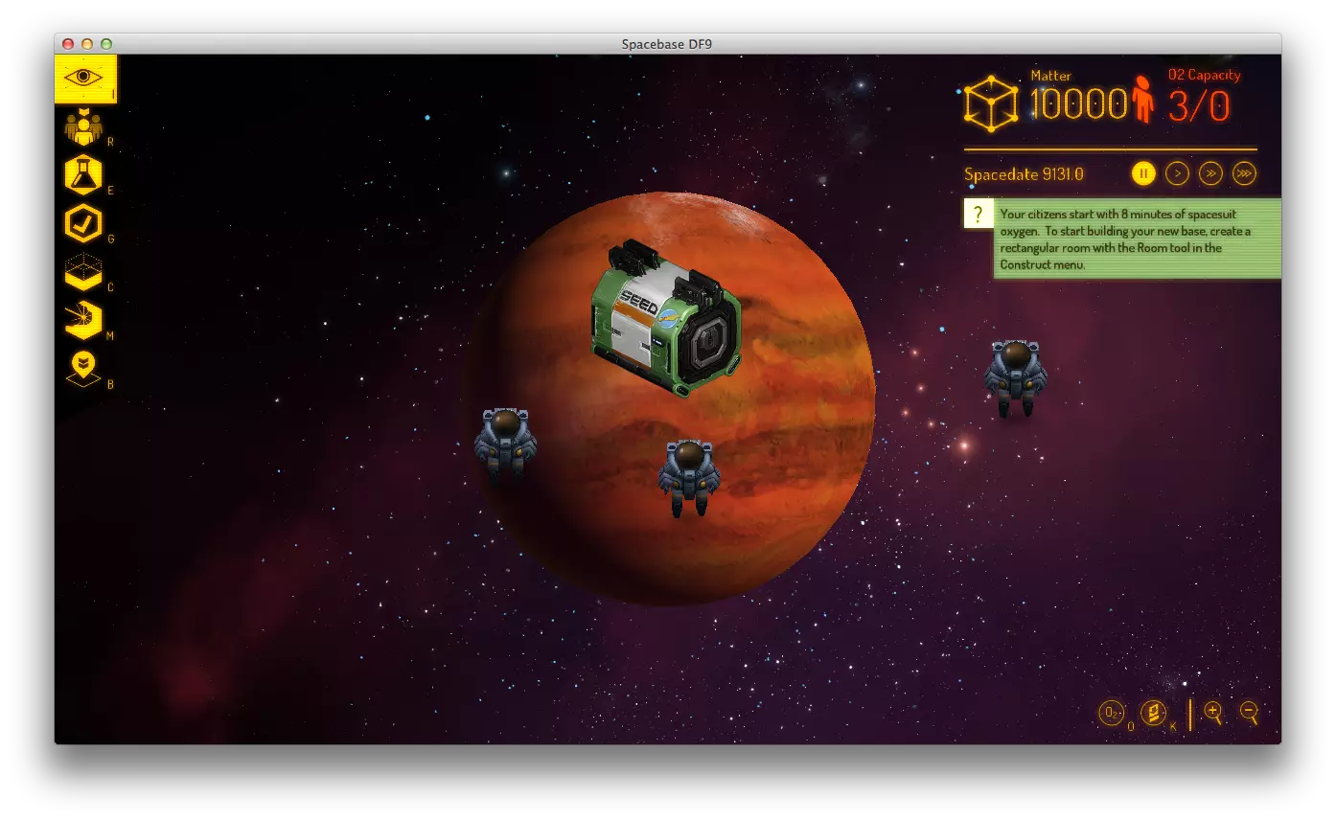Zoom out with the minus magnifier
The width and height of the screenshot is (1336, 820).
tap(1249, 713)
